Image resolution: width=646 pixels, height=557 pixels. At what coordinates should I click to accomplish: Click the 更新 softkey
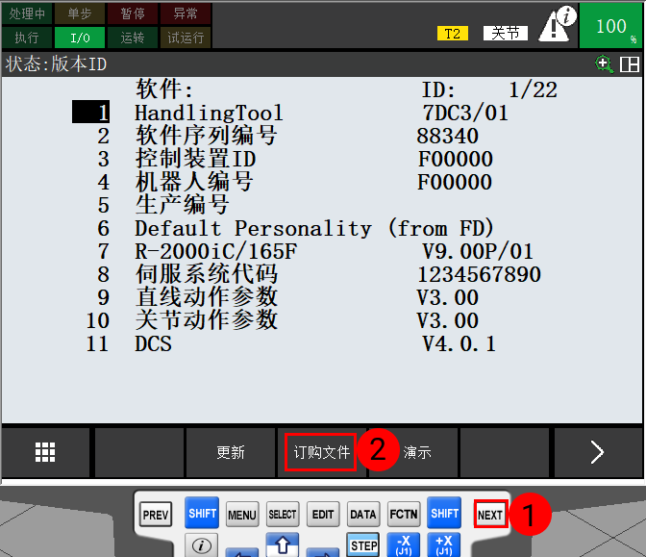[231, 452]
